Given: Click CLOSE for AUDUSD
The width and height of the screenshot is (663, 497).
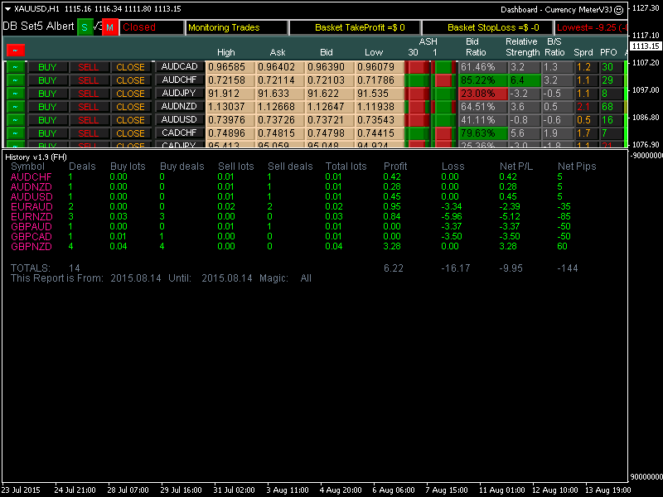Looking at the screenshot, I should [x=130, y=120].
